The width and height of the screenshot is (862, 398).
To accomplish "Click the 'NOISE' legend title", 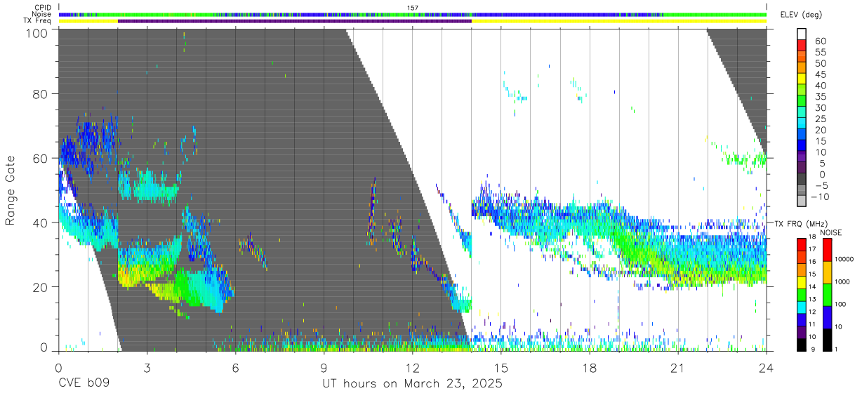I will (x=831, y=232).
